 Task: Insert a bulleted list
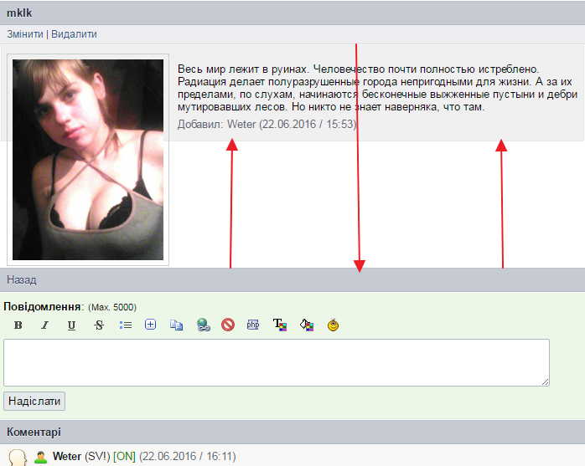pyautogui.click(x=126, y=325)
